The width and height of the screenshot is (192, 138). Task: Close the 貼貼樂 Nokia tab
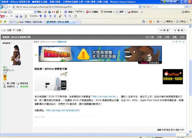(x=74, y=22)
